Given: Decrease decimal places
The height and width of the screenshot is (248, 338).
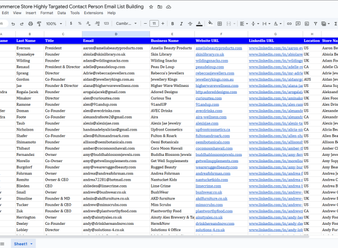Looking at the screenshot, I should (88, 23).
